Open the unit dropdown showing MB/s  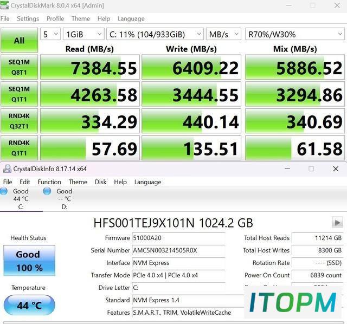click(223, 34)
